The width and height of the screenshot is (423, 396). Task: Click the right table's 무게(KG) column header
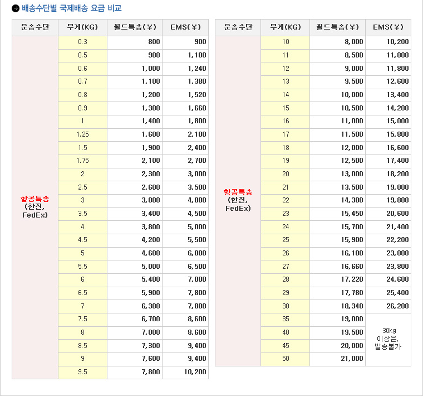(285, 27)
